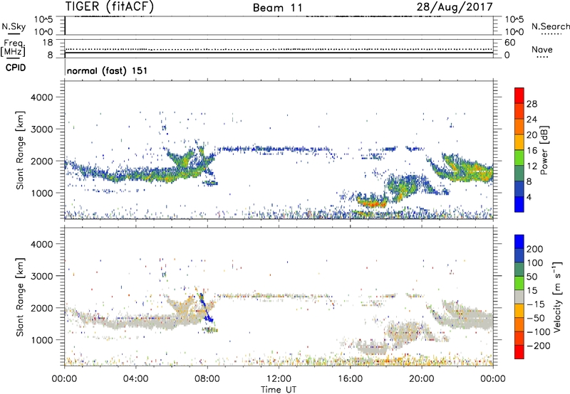Click the -50 tick on Velocity colorbar
Viewport: 570px width, 394px height.
536,318
